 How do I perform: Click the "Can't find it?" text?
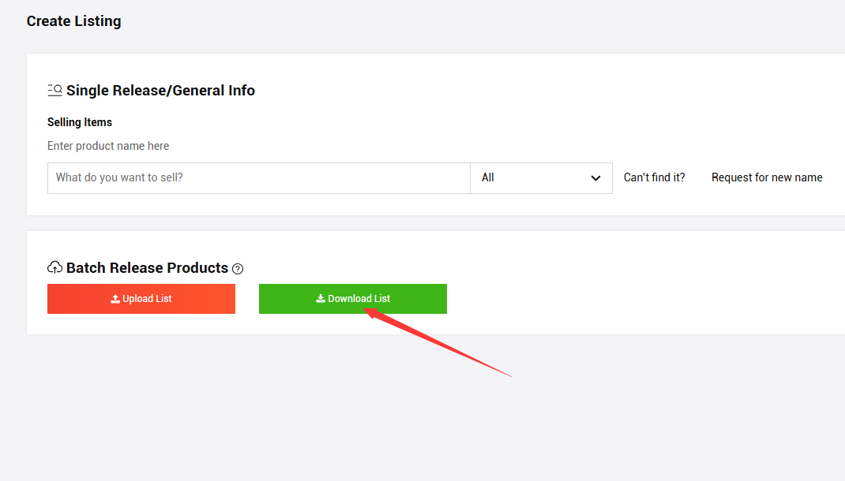tap(654, 177)
